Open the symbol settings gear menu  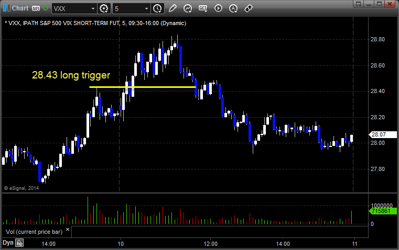[104, 8]
